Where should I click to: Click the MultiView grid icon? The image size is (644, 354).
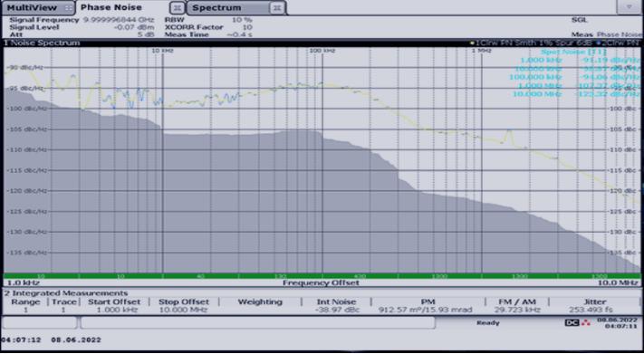click(x=68, y=8)
